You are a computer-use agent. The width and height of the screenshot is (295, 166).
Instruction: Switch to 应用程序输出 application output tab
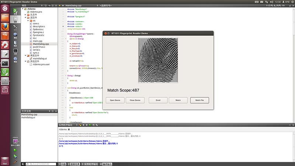90,164
